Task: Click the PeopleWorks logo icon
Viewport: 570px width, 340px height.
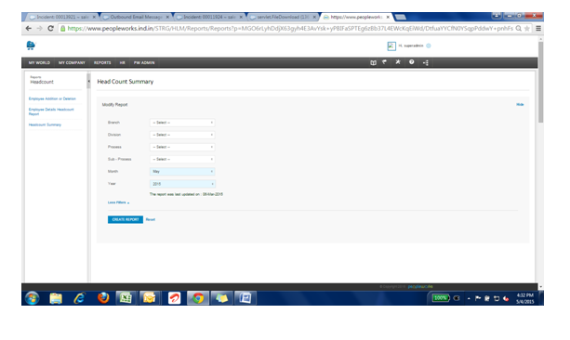Action: click(31, 46)
